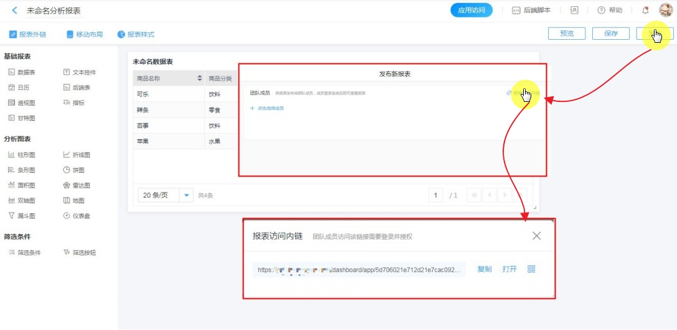Close the 报表访问内链 dialog

pyautogui.click(x=536, y=236)
